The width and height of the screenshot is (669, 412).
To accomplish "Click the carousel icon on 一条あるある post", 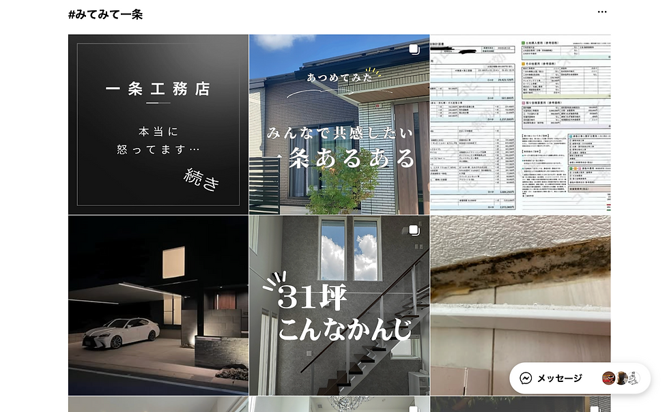I will [414, 50].
